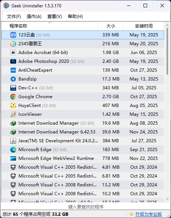Viewport: 171px width, 218px height.
Task: Sort by the 程序名称 column header
Action: tap(50, 26)
